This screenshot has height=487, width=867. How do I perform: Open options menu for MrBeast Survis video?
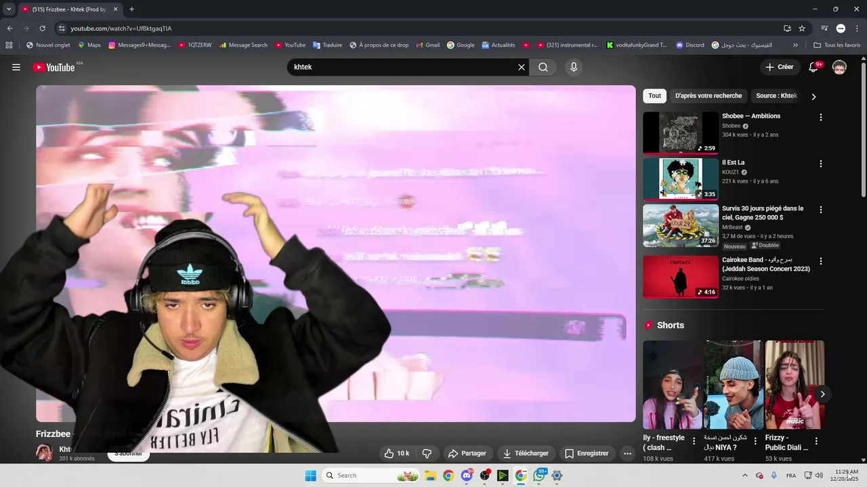pyautogui.click(x=821, y=210)
